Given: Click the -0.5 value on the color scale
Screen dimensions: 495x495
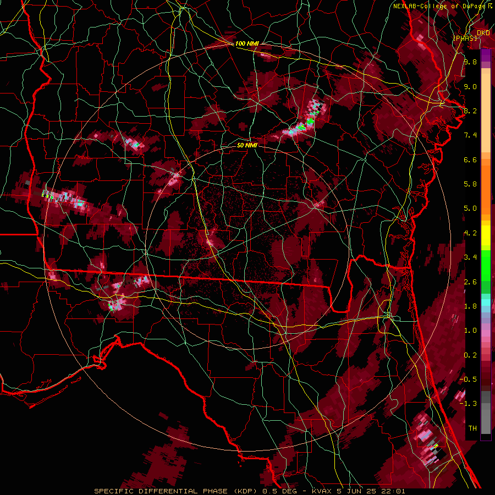Looking at the screenshot, I should [468, 380].
